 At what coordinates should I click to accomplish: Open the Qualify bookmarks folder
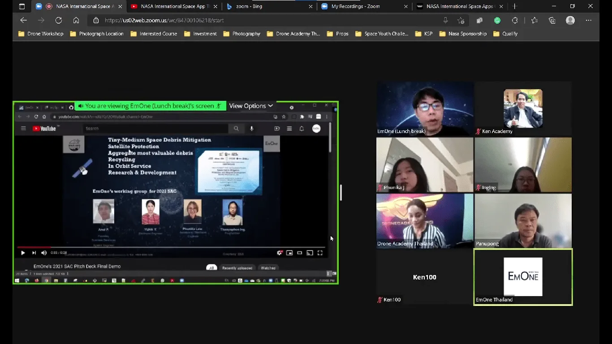505,34
